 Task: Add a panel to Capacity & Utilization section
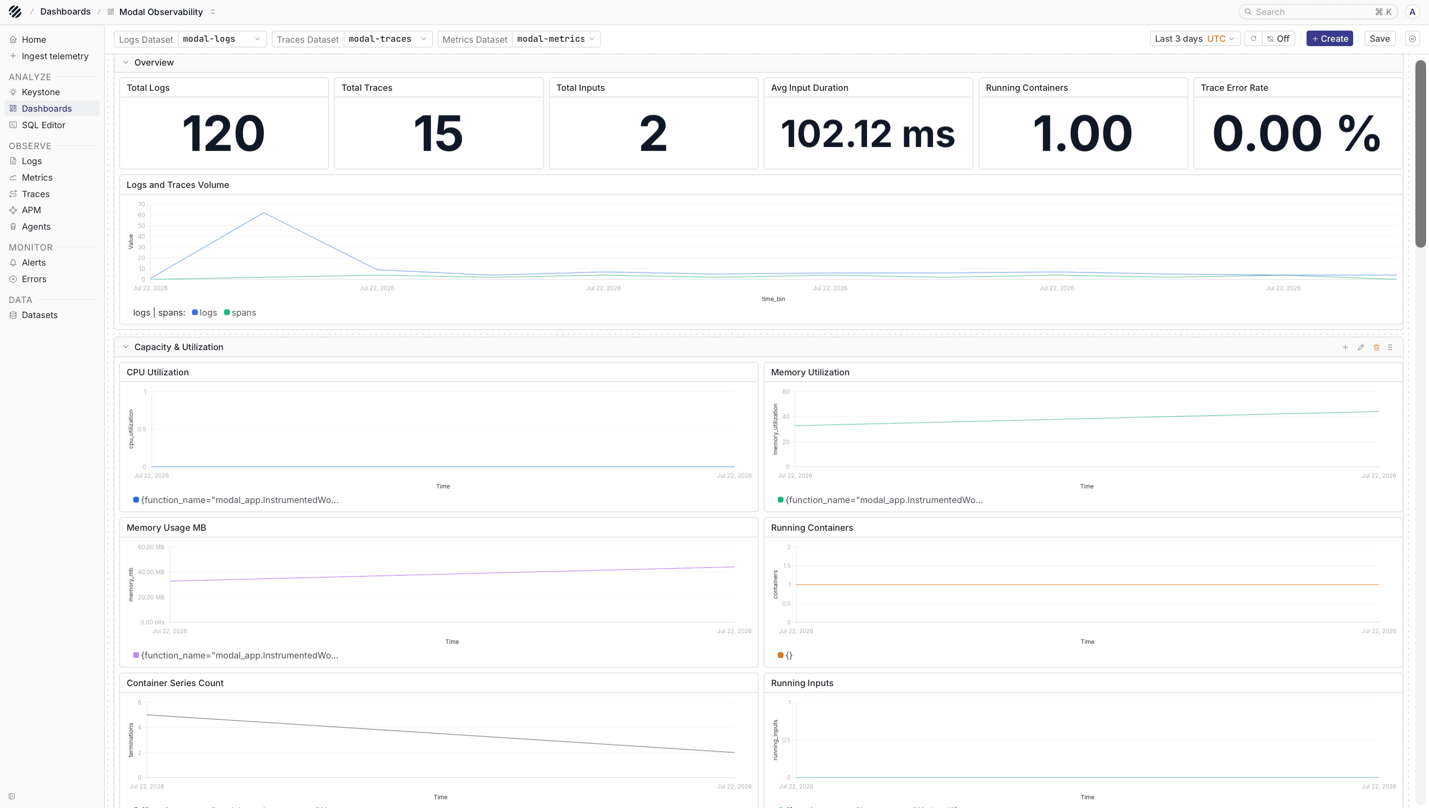coord(1345,347)
